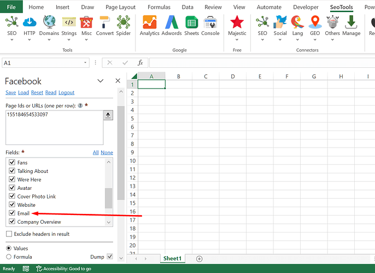
Task: Expand the Social dropdown arrow
Action: (280, 40)
